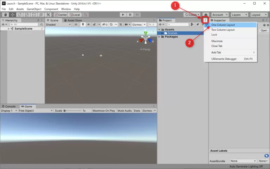Image resolution: width=270 pixels, height=169 pixels.
Task: Search by label in Project panel
Action: [x=198, y=25]
